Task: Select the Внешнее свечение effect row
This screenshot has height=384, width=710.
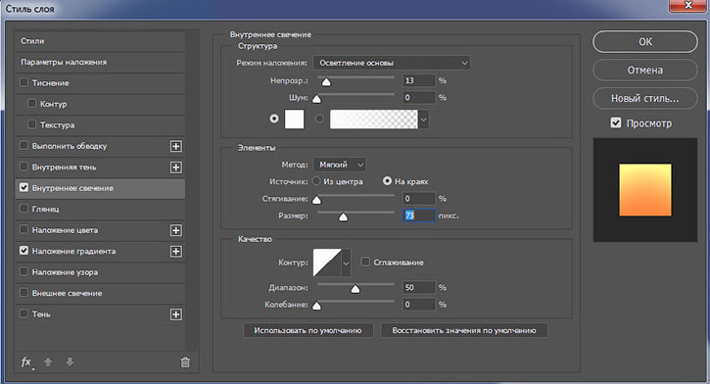Action: click(x=100, y=294)
